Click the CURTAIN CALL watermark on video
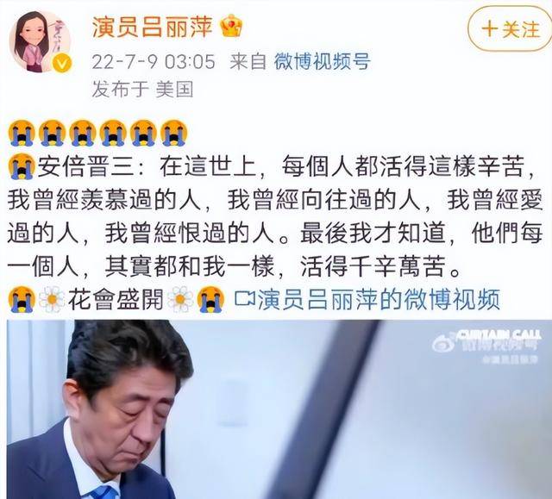This screenshot has height=499, width=552. tap(499, 334)
